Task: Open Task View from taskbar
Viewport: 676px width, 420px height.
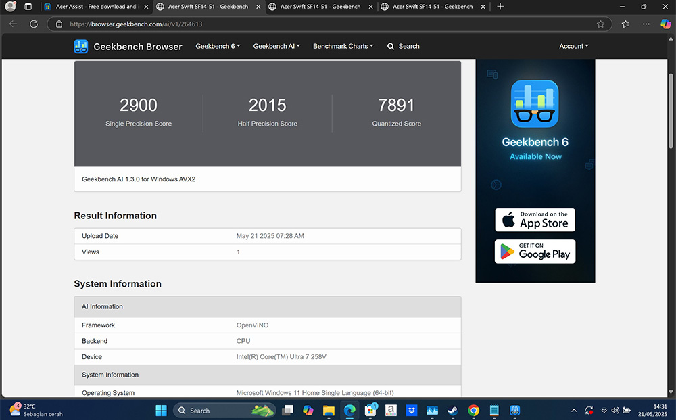Action: (287, 411)
